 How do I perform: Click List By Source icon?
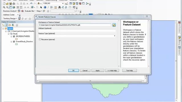tap(7, 25)
